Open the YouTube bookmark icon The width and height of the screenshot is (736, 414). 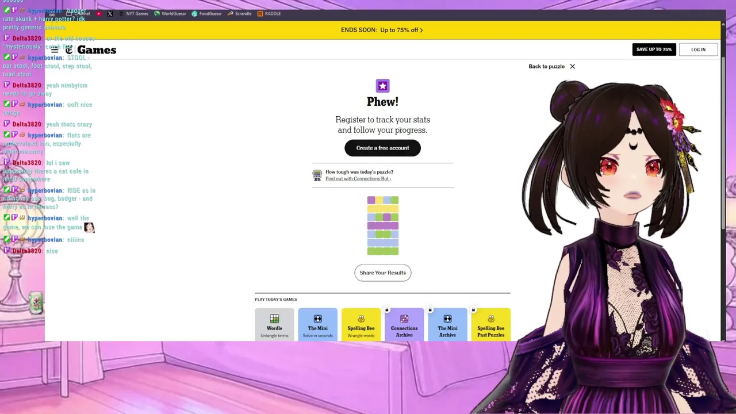(99, 14)
